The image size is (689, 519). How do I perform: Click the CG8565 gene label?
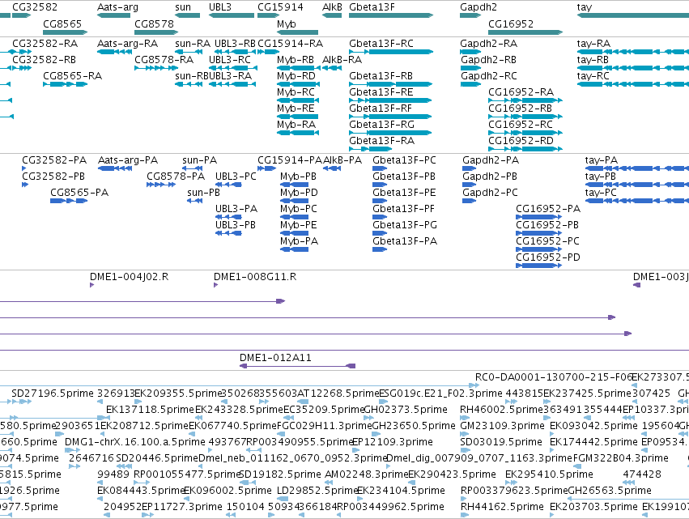pos(62,24)
